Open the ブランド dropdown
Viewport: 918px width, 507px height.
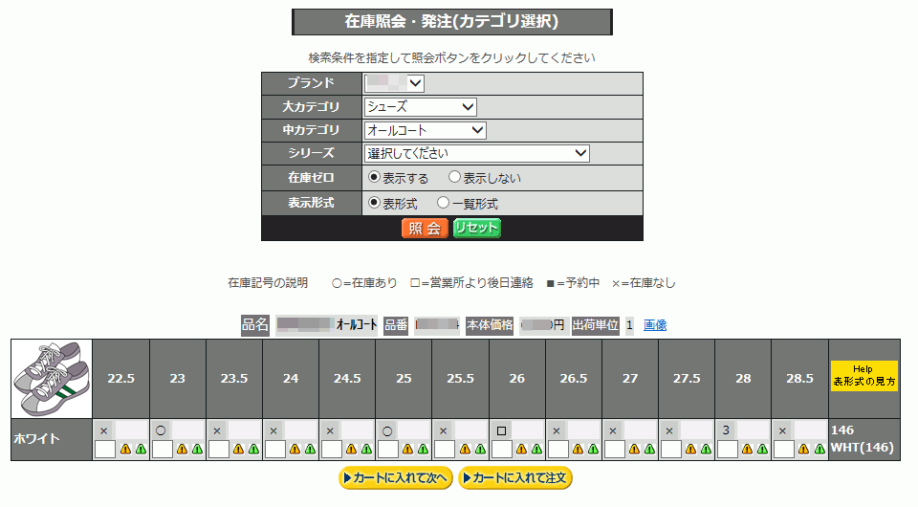point(394,84)
